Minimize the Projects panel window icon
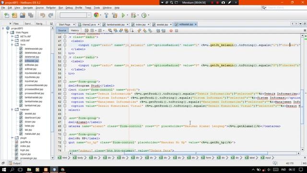 [x=51, y=24]
